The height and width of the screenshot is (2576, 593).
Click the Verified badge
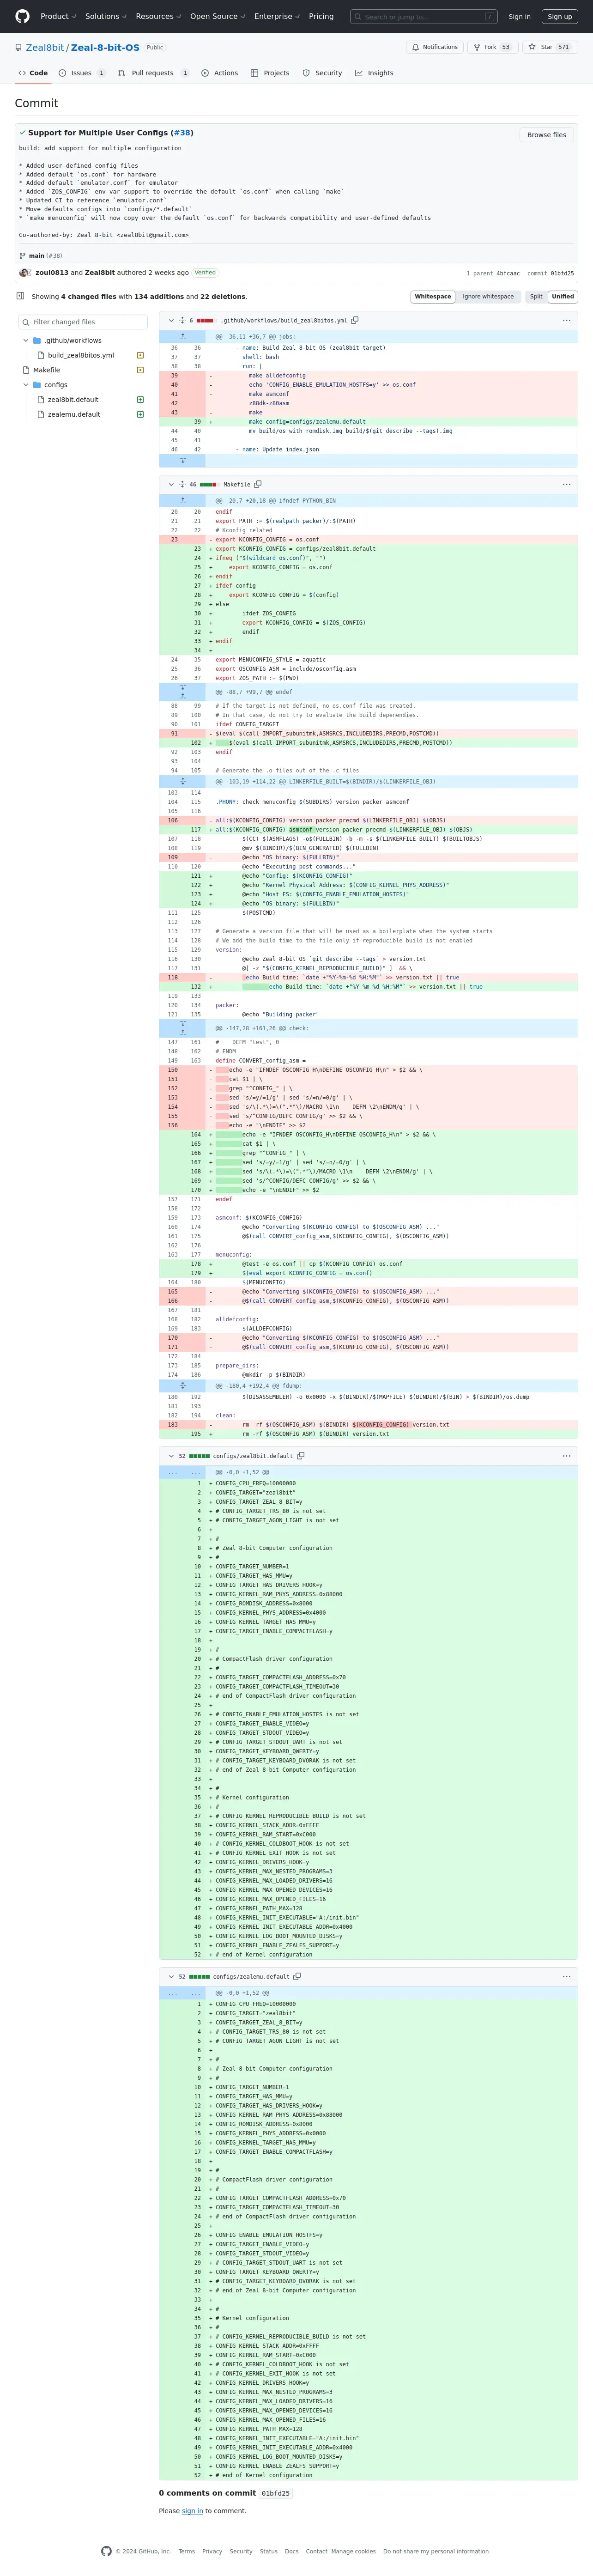tap(205, 272)
